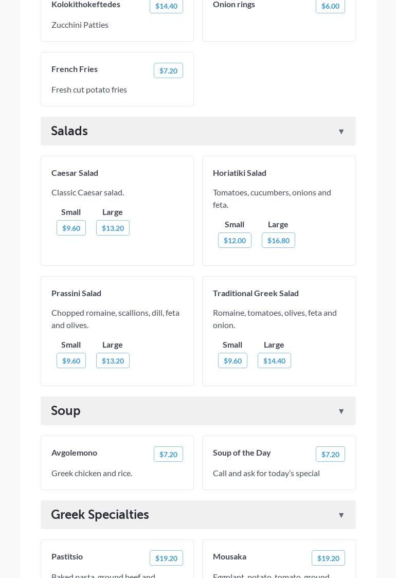The height and width of the screenshot is (578, 396).
Task: Click the Onion rings $6.00 price
Action: coord(330,6)
